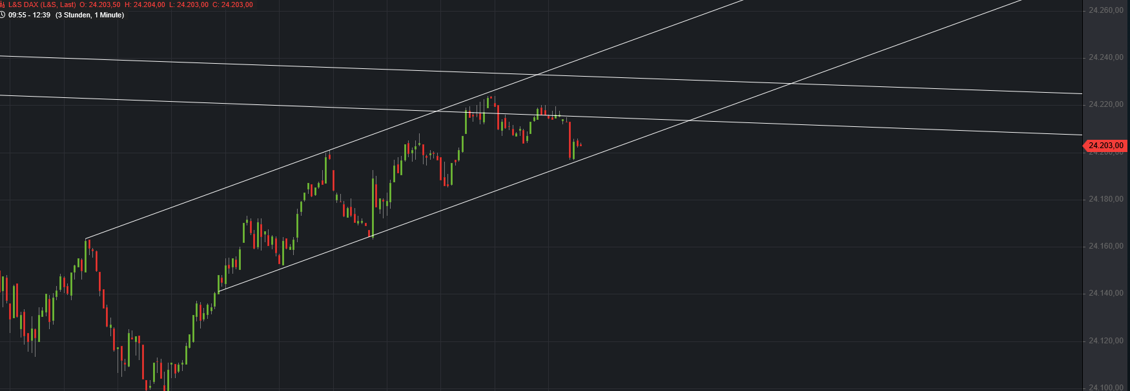Select the 24.180,00 price axis label
The image size is (1130, 391).
[1105, 199]
